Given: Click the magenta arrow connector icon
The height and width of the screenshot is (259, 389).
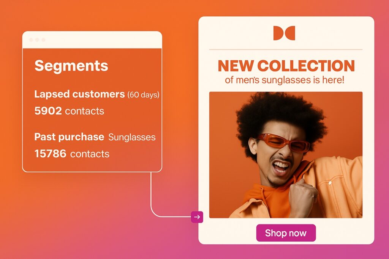Looking at the screenshot, I should tap(197, 217).
